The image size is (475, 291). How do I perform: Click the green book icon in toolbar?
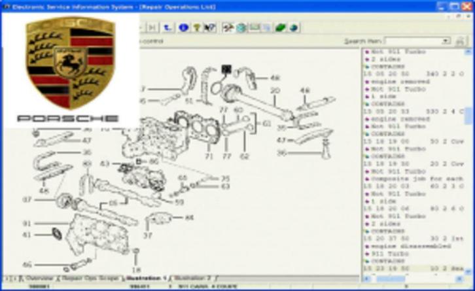pos(281,27)
